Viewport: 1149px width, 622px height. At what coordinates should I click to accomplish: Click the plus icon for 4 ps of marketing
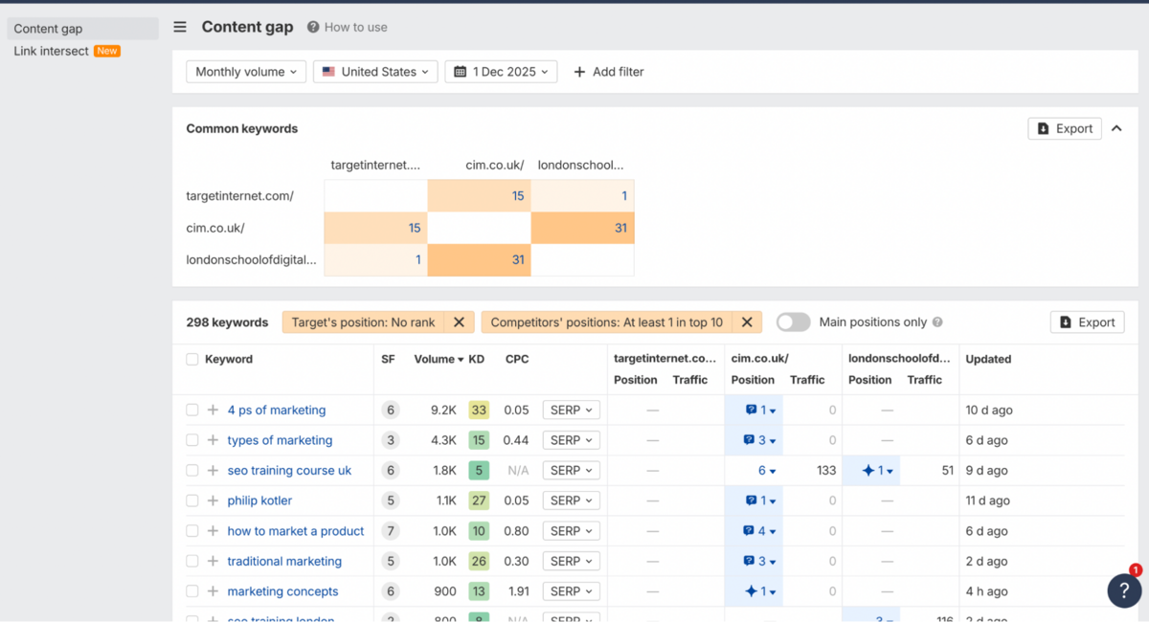click(x=213, y=410)
